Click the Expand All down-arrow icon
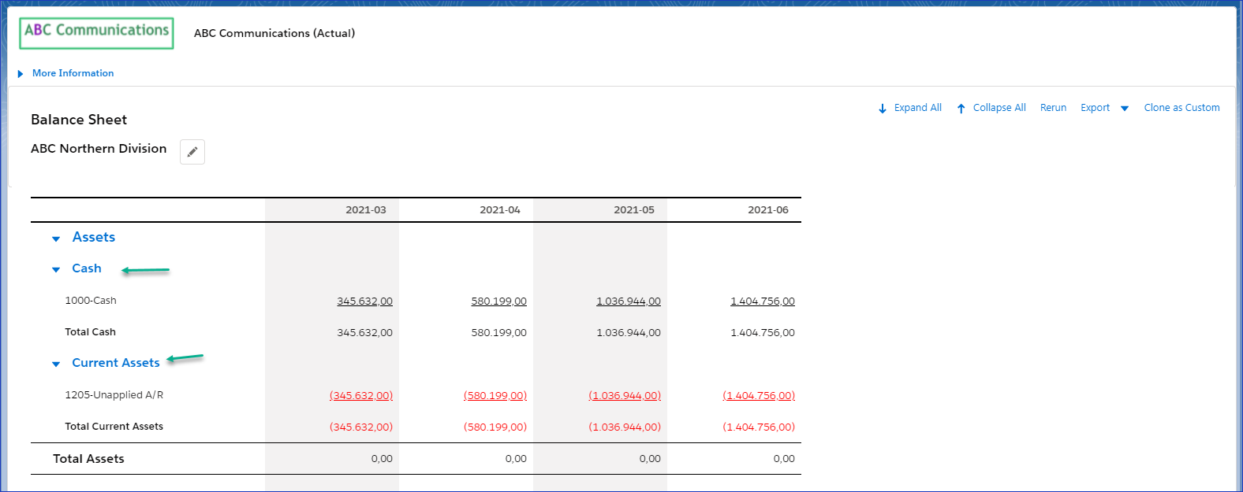The height and width of the screenshot is (492, 1243). pyautogui.click(x=883, y=109)
